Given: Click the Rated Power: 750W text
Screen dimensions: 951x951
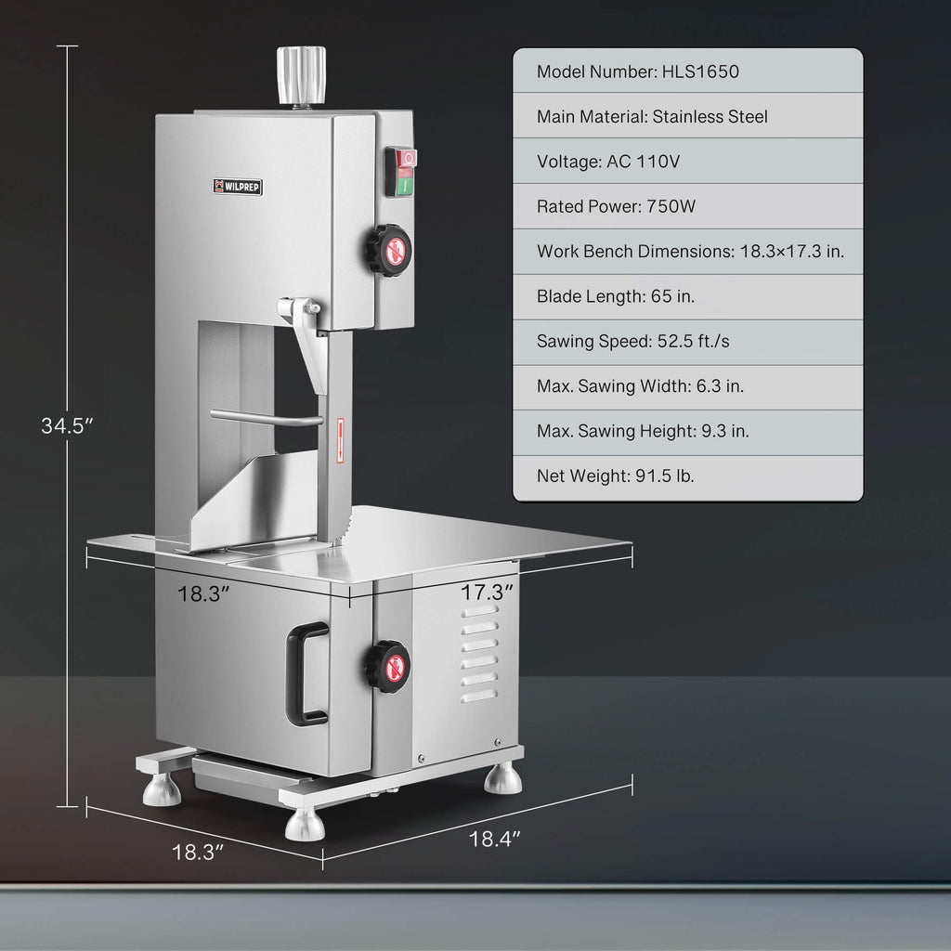Looking at the screenshot, I should point(616,206).
